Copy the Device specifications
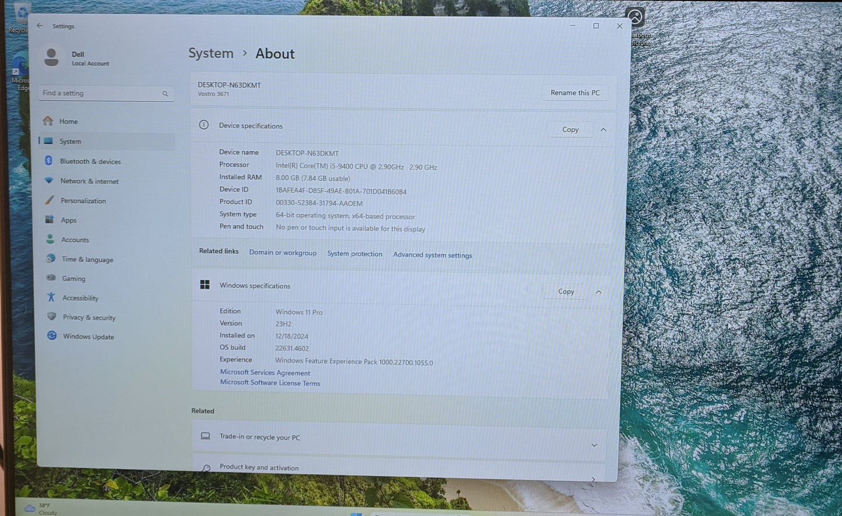 tap(570, 129)
